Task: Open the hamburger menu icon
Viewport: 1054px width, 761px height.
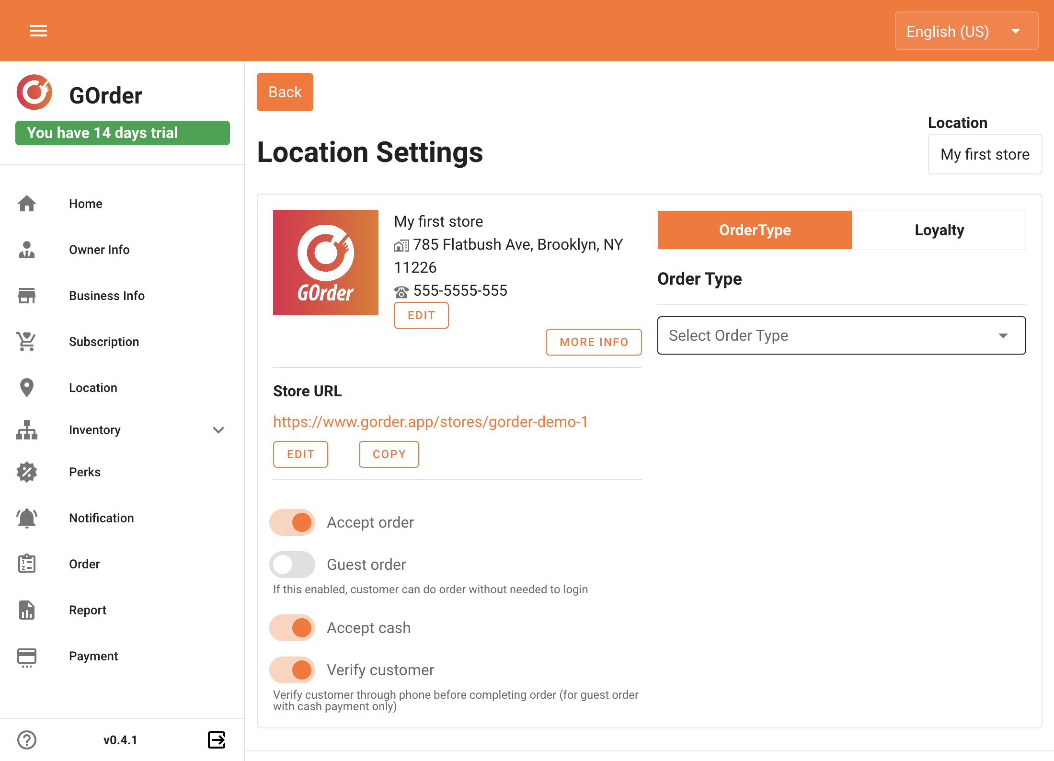Action: coord(38,31)
